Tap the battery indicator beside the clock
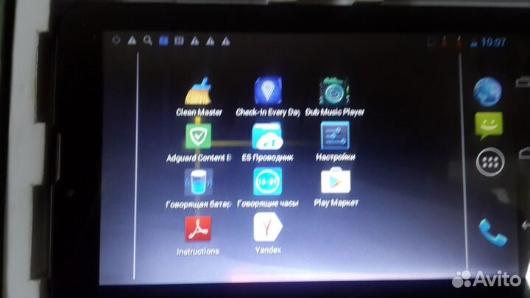The height and width of the screenshot is (298, 530). (472, 43)
